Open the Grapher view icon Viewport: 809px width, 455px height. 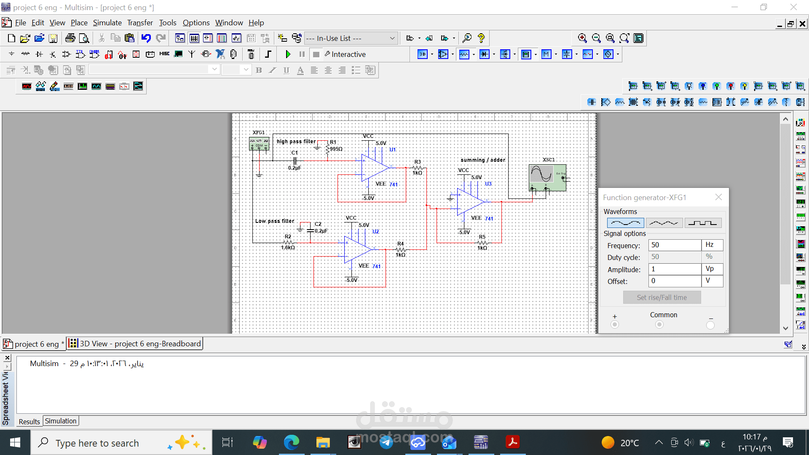236,38
